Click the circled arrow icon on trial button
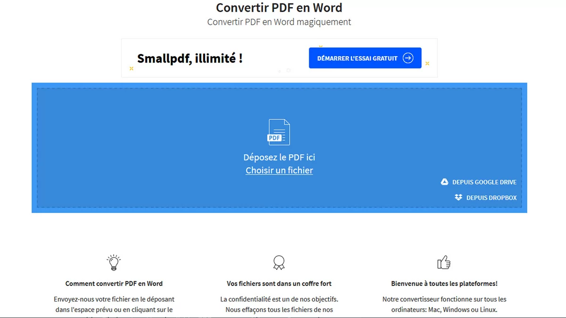The height and width of the screenshot is (318, 566). click(408, 58)
